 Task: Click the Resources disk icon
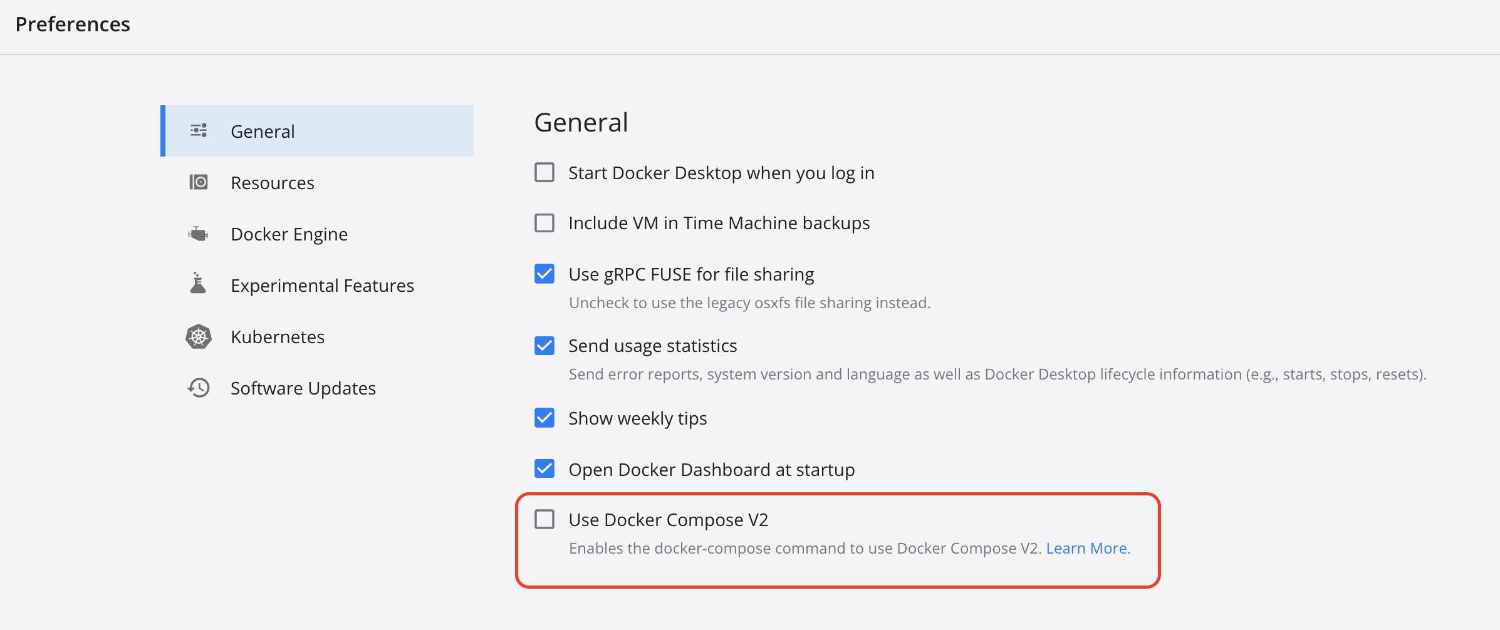coord(199,182)
